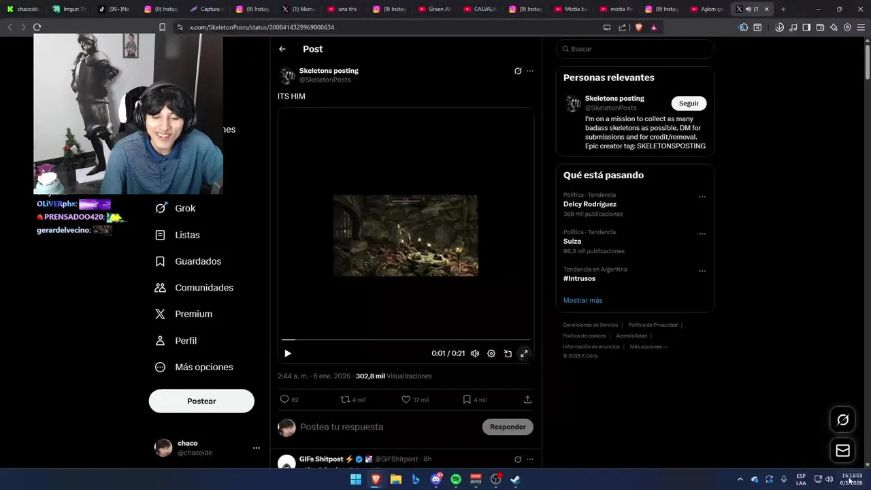The height and width of the screenshot is (490, 871).
Task: Click the Responder button
Action: [508, 427]
